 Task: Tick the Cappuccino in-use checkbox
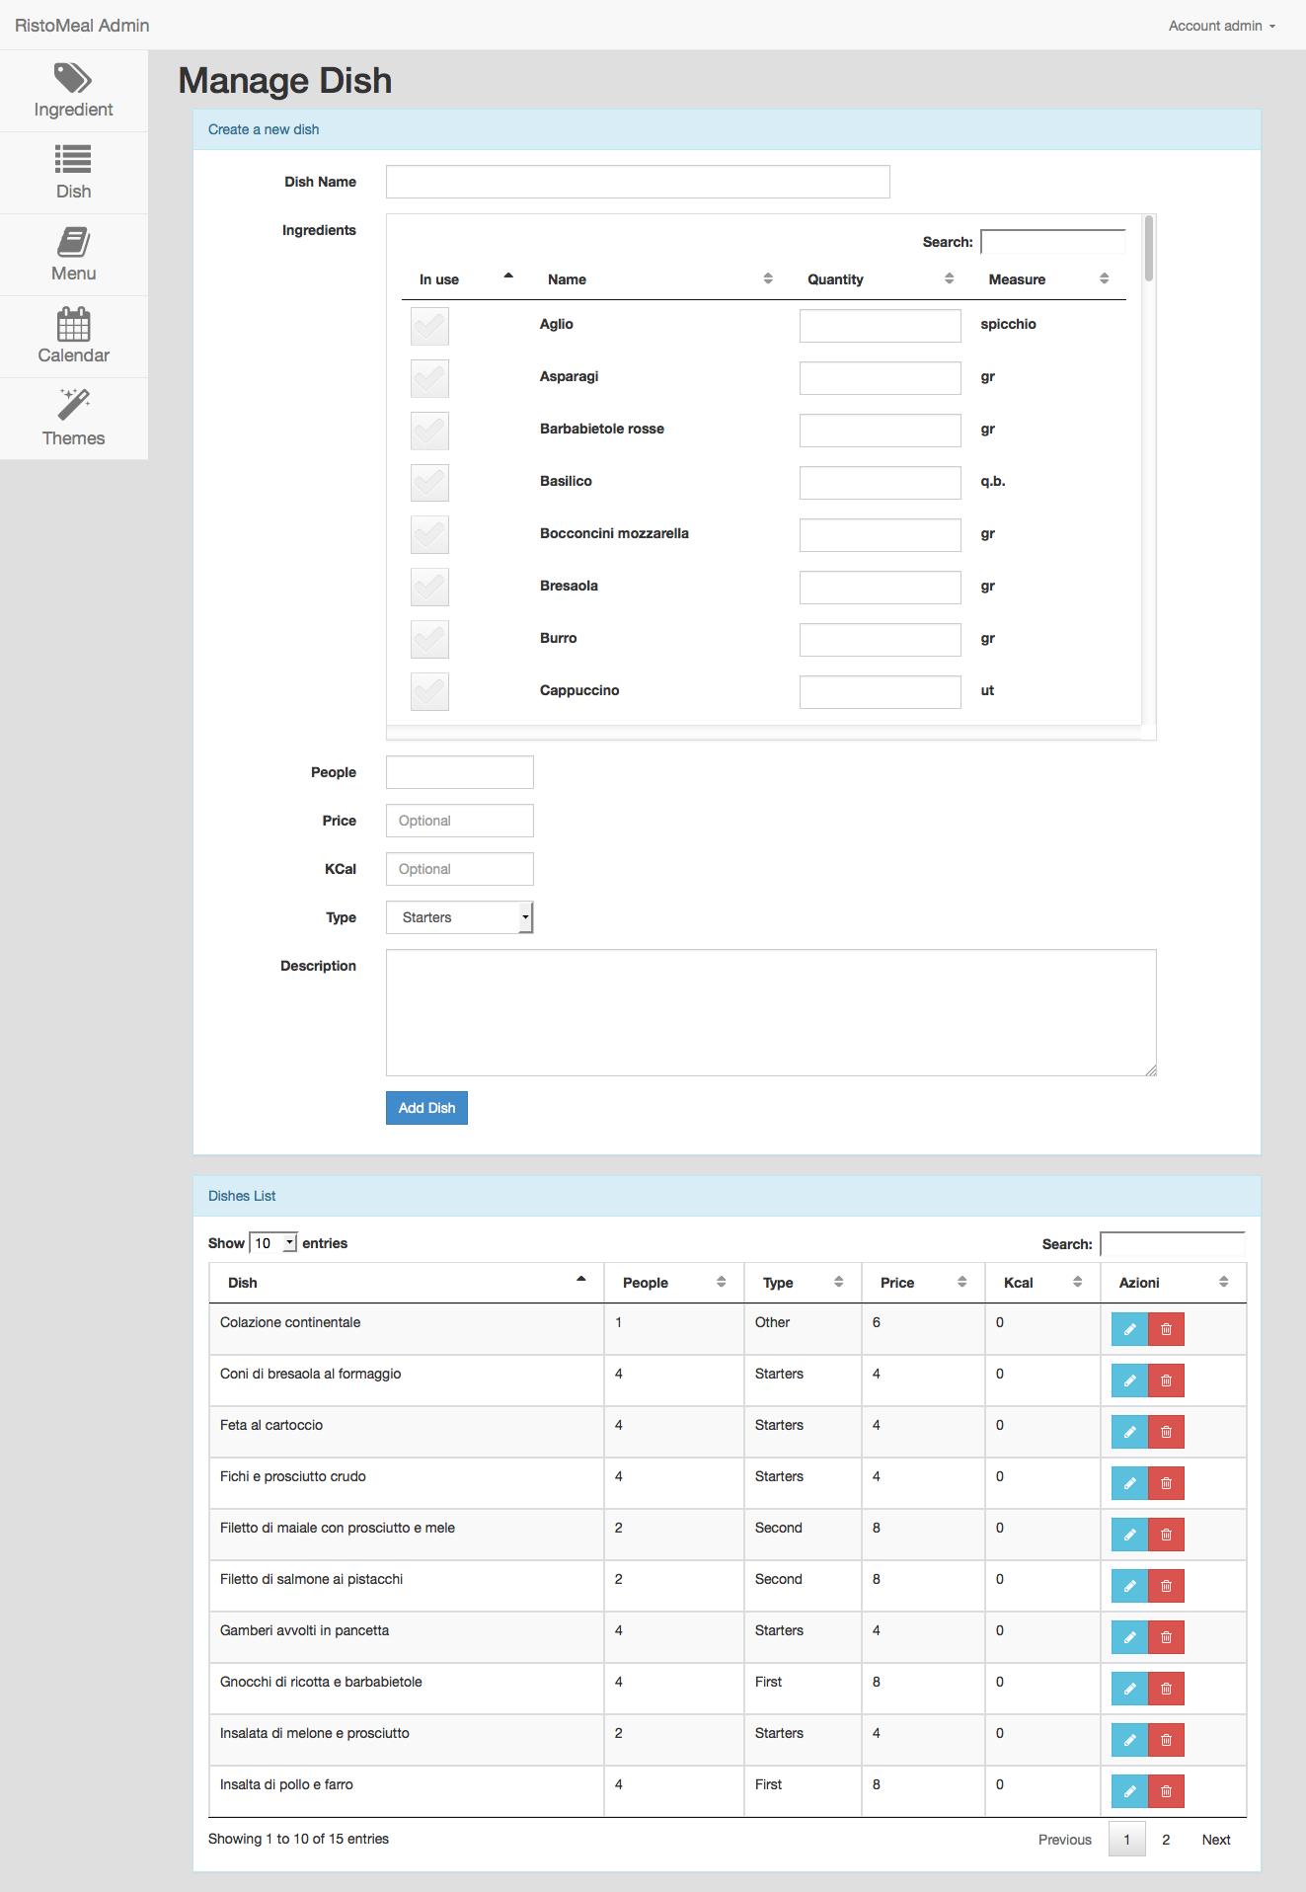pyautogui.click(x=429, y=692)
